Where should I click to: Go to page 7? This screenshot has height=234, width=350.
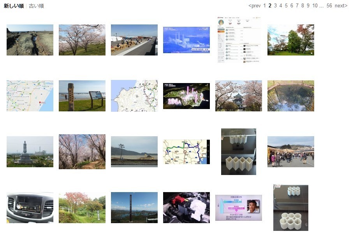[x=297, y=6]
